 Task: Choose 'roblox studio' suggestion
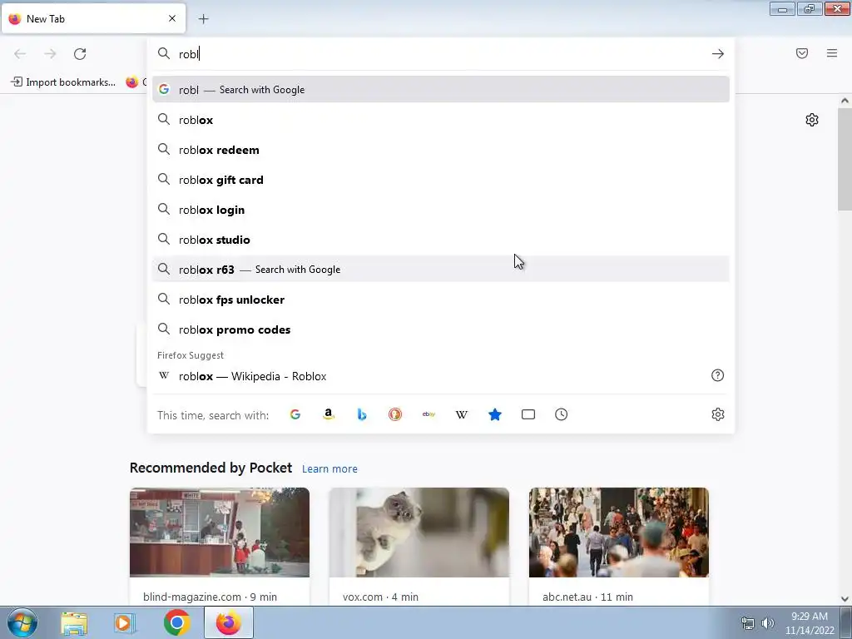441,239
